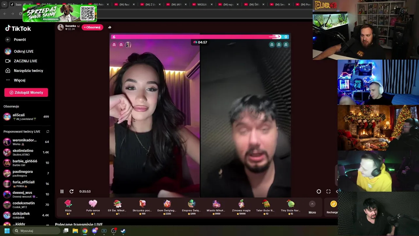
Task: Refresh Proponowani twórcy LIVE list
Action: pyautogui.click(x=48, y=131)
